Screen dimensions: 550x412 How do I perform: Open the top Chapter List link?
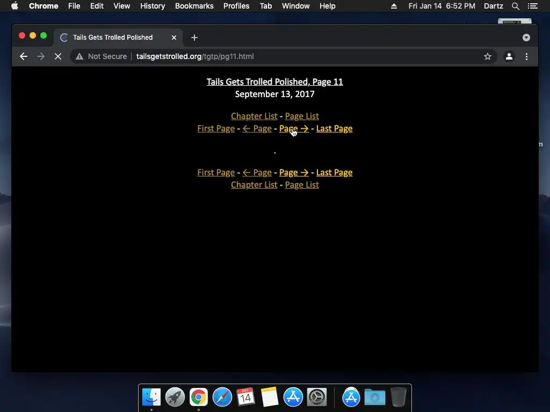tap(254, 116)
